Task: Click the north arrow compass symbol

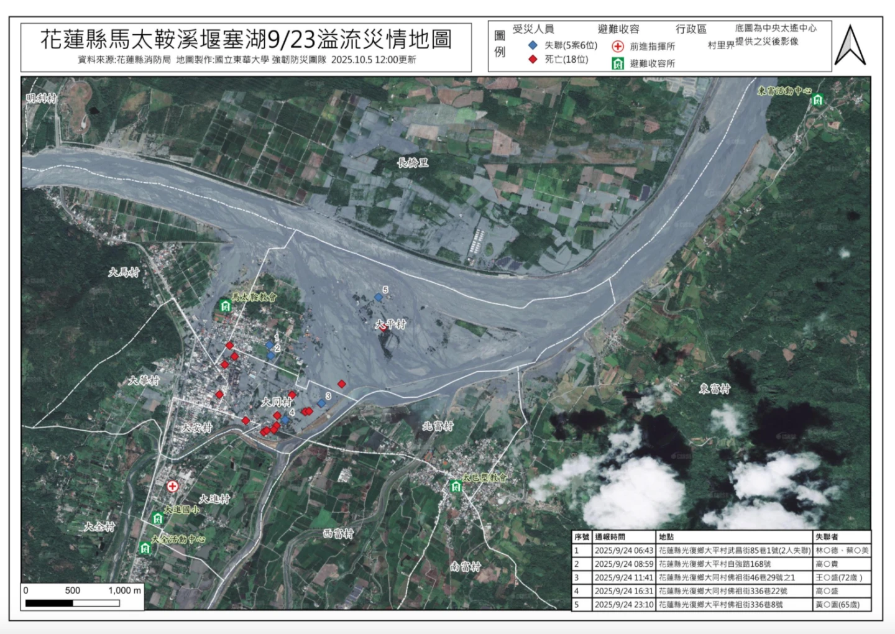Action: (850, 45)
